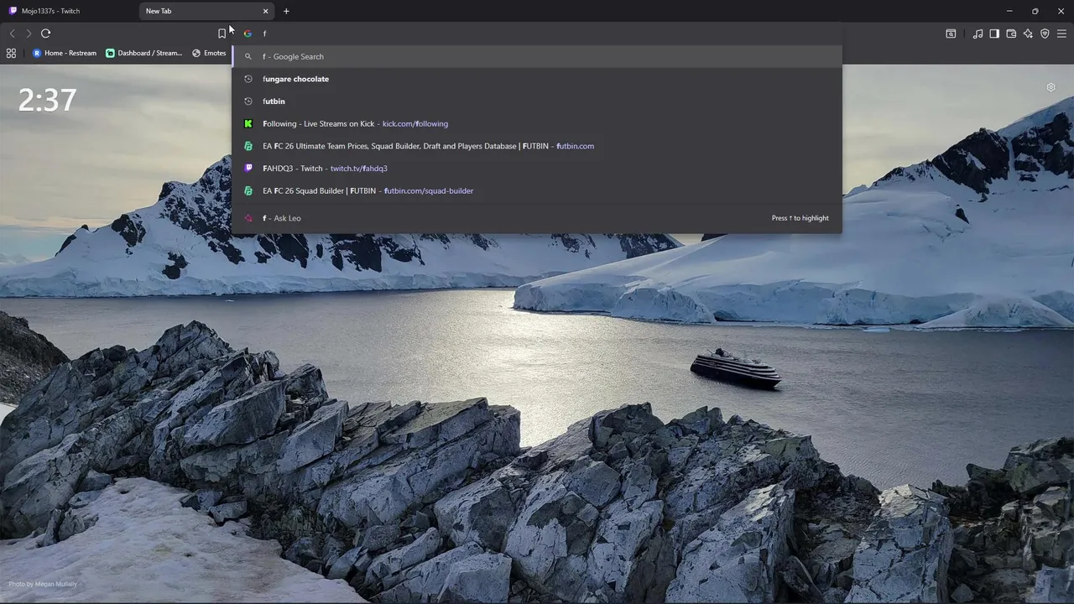Open the Emotes bookmark
Image resolution: width=1074 pixels, height=604 pixels.
click(x=209, y=53)
